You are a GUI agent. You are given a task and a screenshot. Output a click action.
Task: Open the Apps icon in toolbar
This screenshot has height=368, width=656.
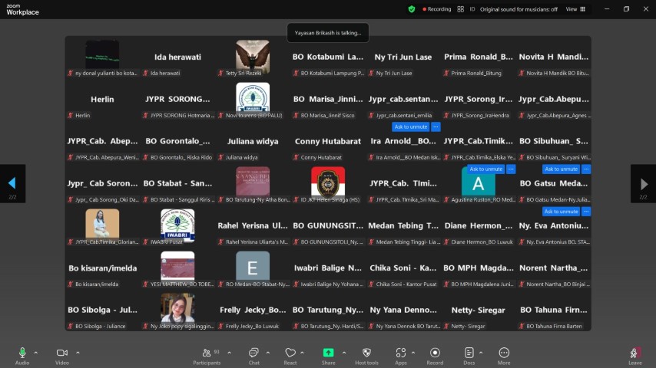pos(400,353)
